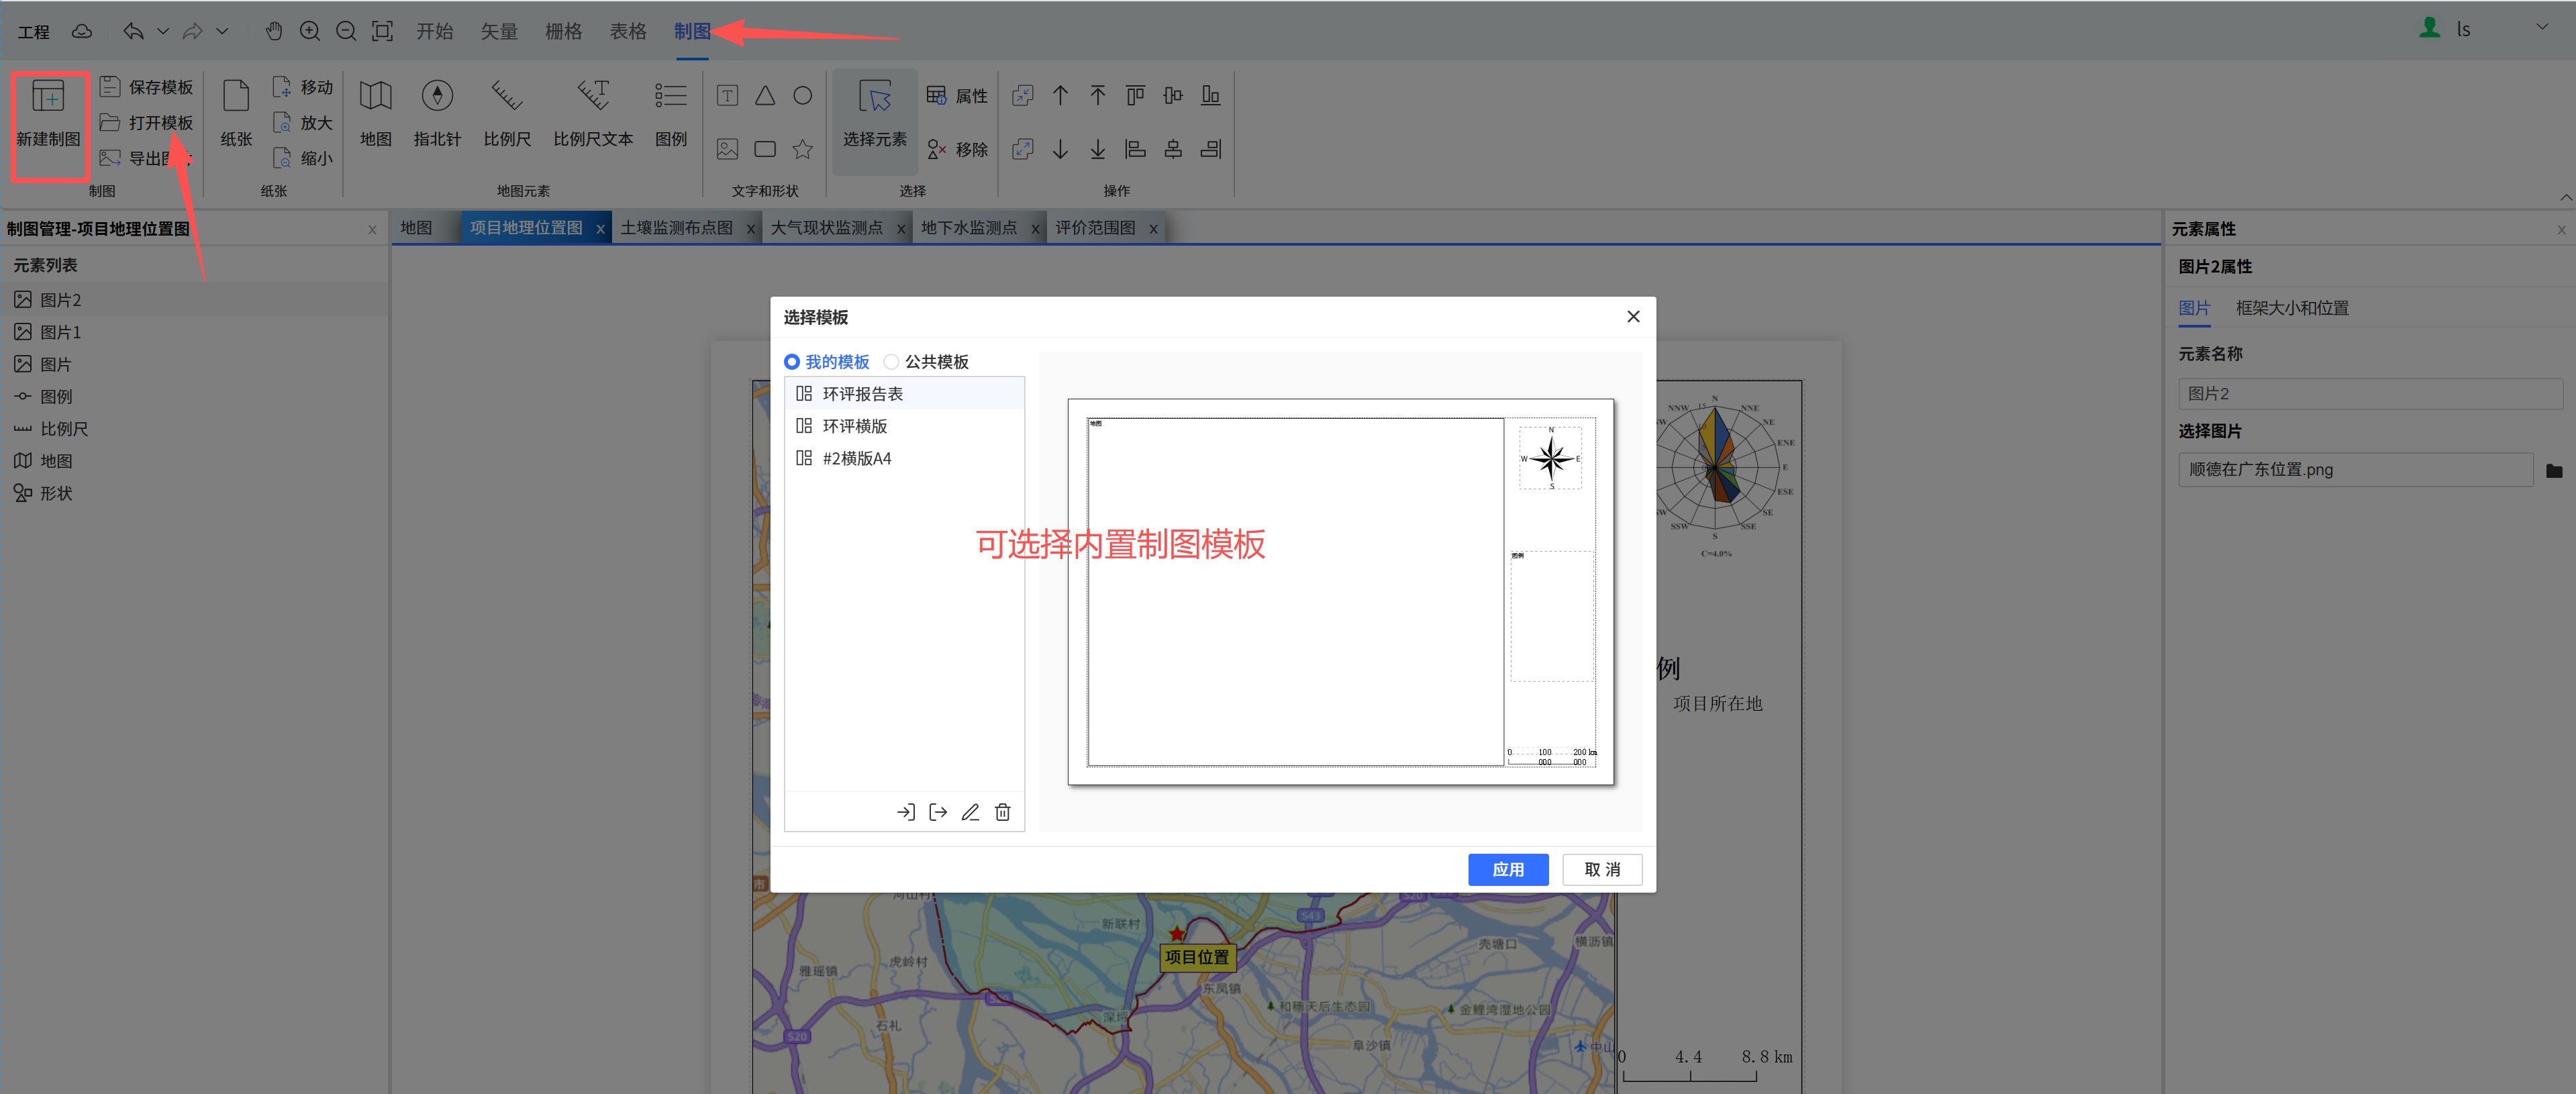Click the bring forward up-arrow icon
Viewport: 2576px width, 1094px height.
click(1060, 95)
